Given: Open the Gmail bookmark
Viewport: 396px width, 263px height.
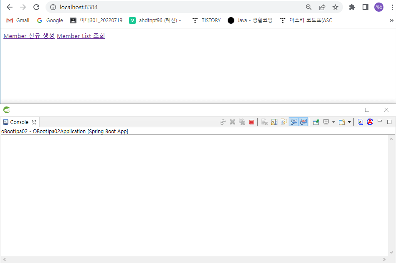Looking at the screenshot, I should click(x=18, y=20).
